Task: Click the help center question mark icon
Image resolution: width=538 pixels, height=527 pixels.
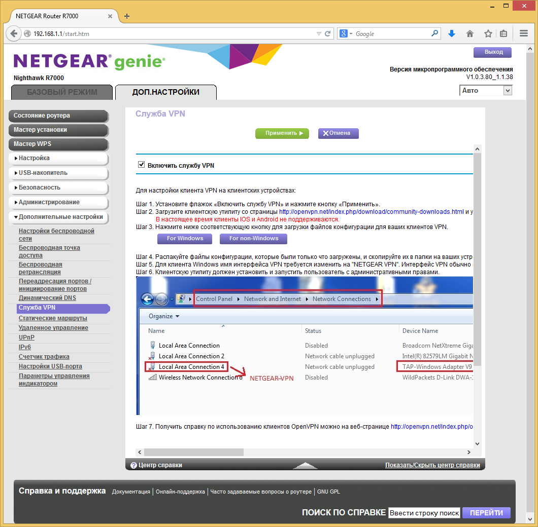Action: (x=133, y=465)
